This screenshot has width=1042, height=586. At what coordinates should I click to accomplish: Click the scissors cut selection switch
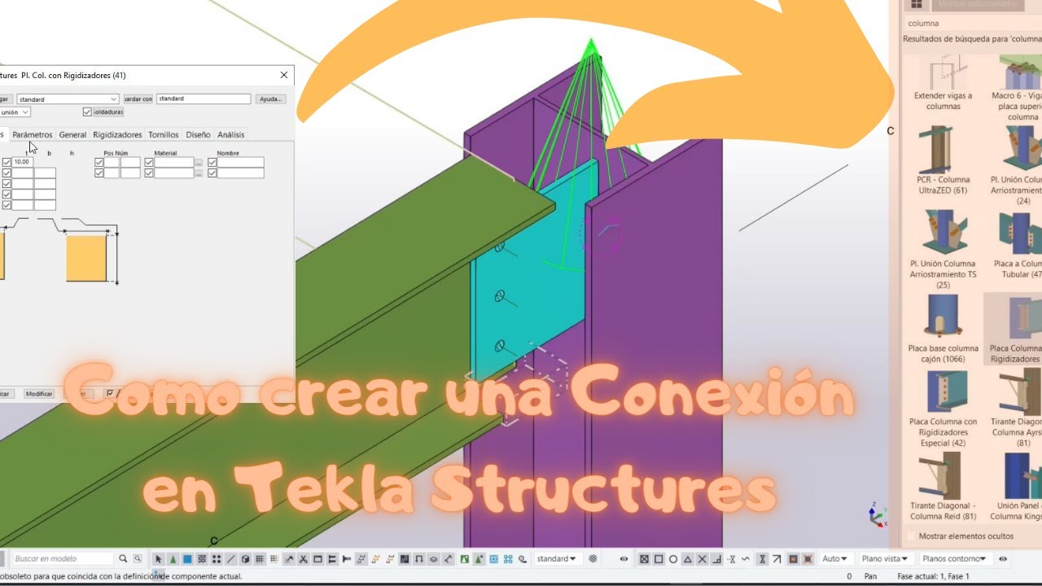click(x=302, y=559)
